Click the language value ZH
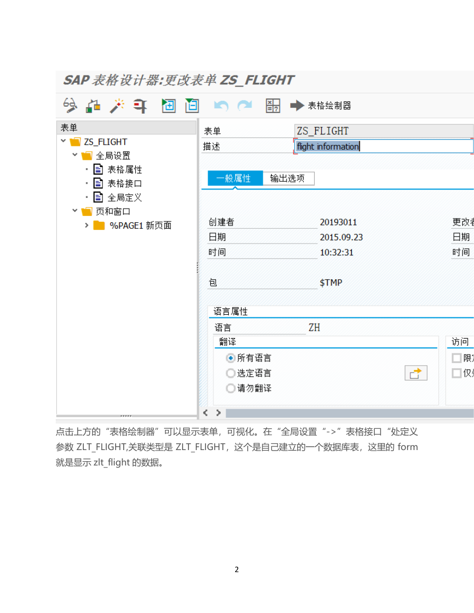Viewport: 474px width, 613px height. tap(314, 327)
